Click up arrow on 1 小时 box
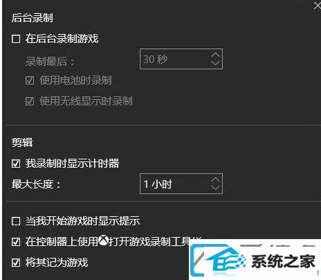 [x=216, y=180]
